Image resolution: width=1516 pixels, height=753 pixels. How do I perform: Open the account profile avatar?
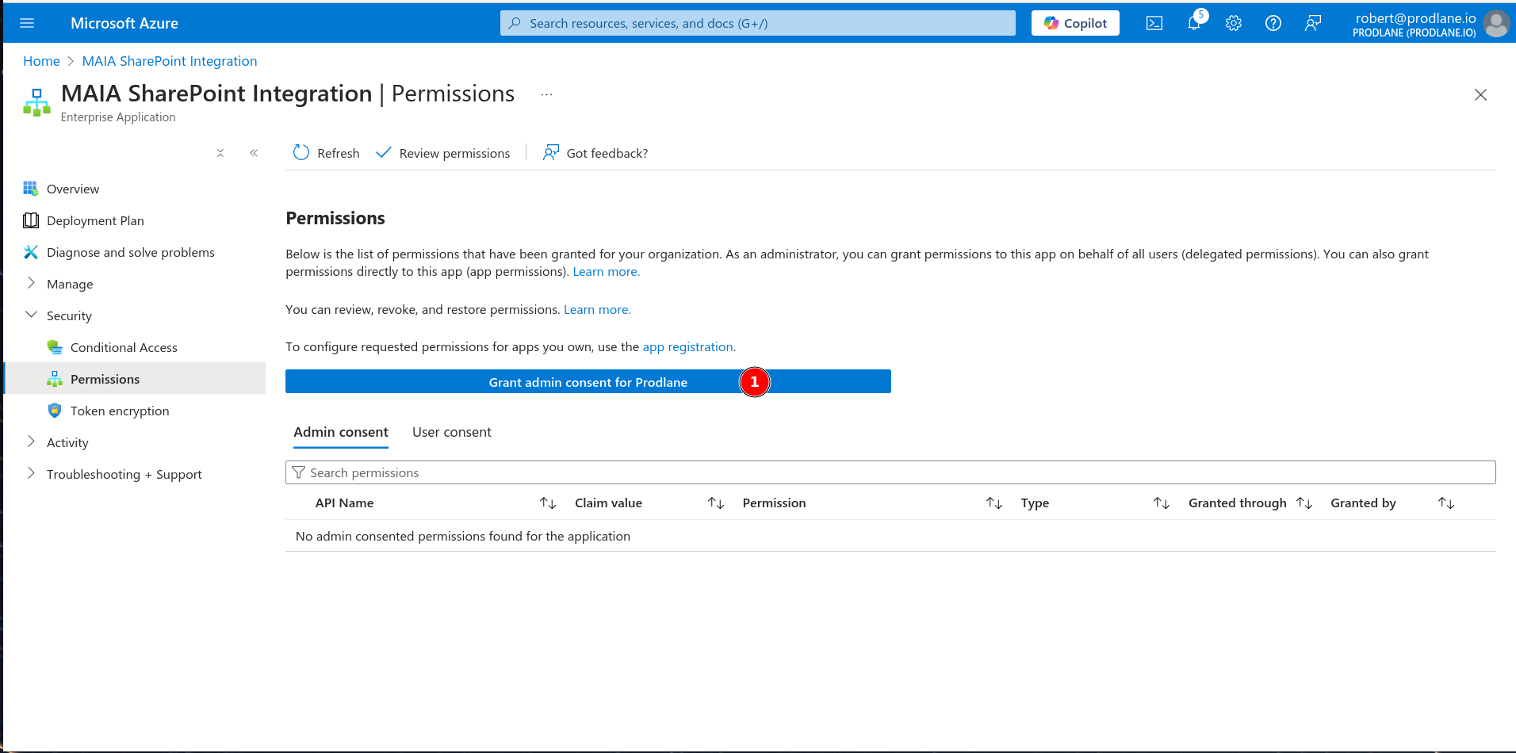[1496, 23]
